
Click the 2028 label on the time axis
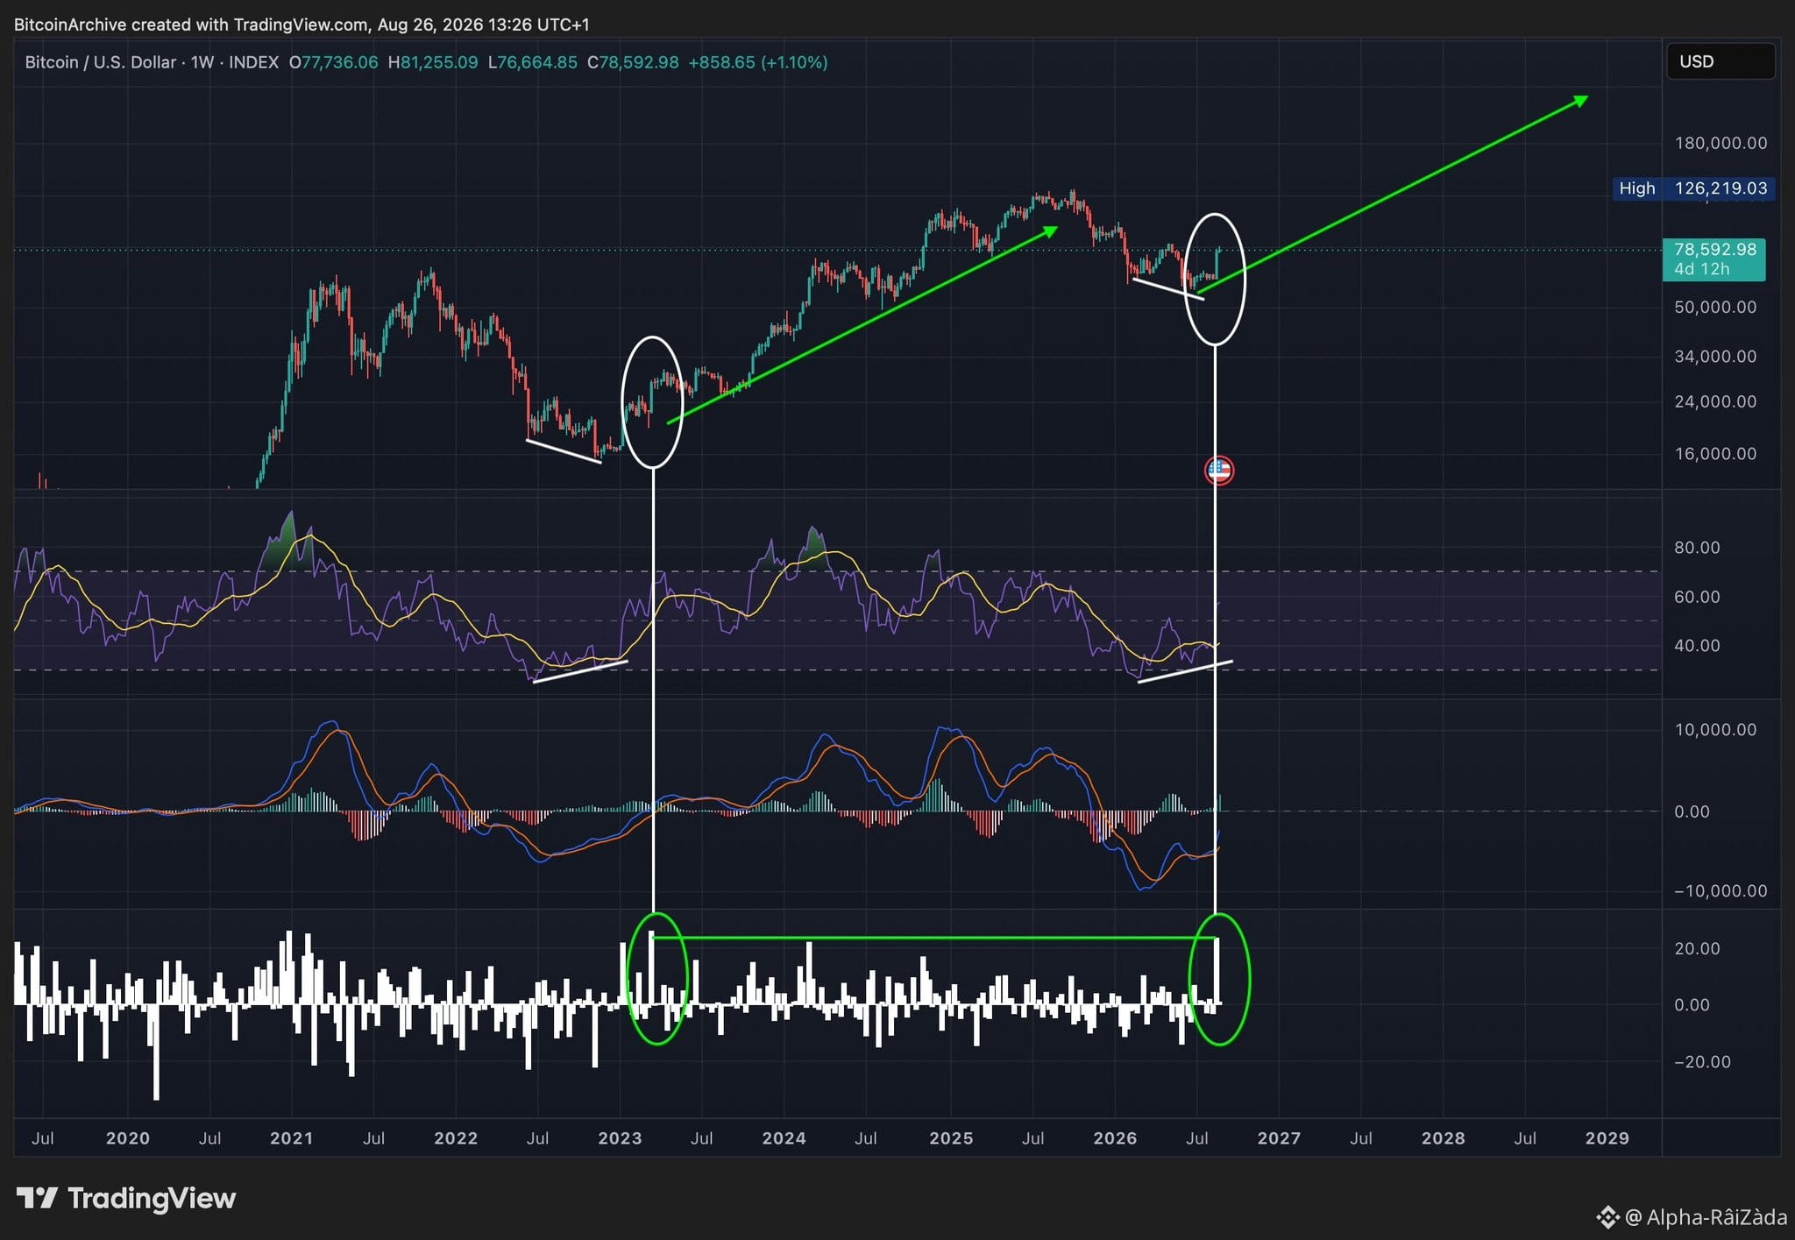1443,1138
